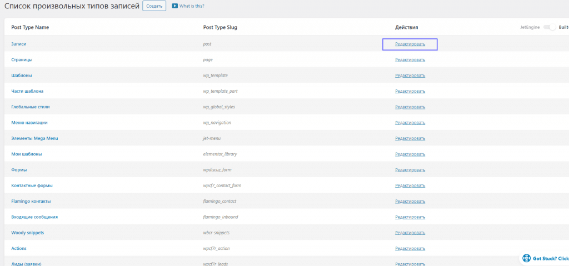Click Редактировать in the Шаблоны row
This screenshot has height=266, width=569.
click(410, 76)
